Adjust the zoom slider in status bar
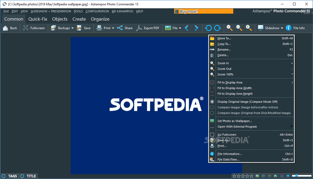Viewport: 313px width, 179px height. tap(301, 176)
